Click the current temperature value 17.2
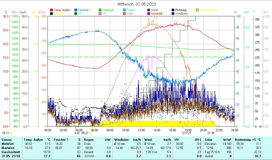 click(47, 156)
